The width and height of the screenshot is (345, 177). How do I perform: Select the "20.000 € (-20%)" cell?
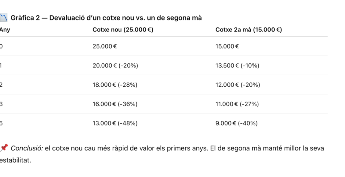[115, 66]
